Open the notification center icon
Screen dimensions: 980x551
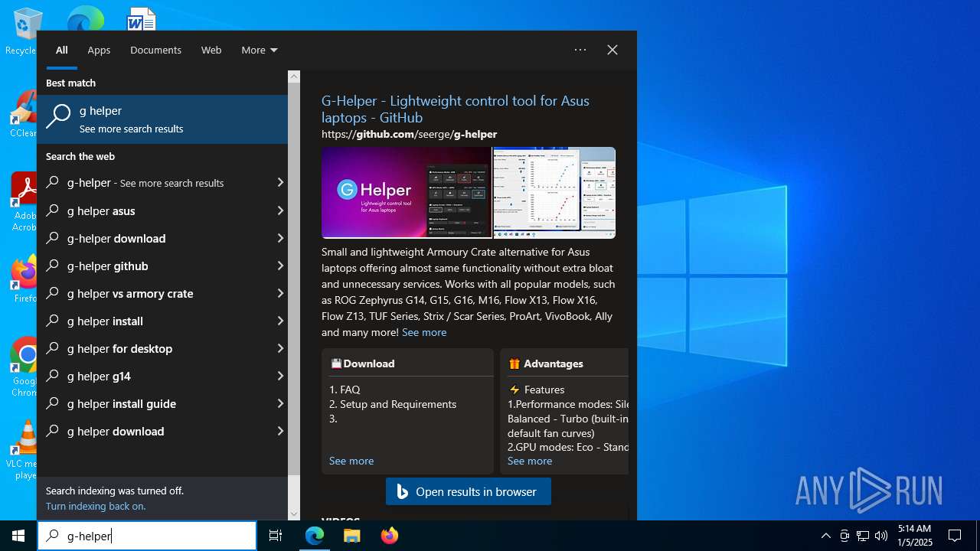pyautogui.click(x=955, y=536)
